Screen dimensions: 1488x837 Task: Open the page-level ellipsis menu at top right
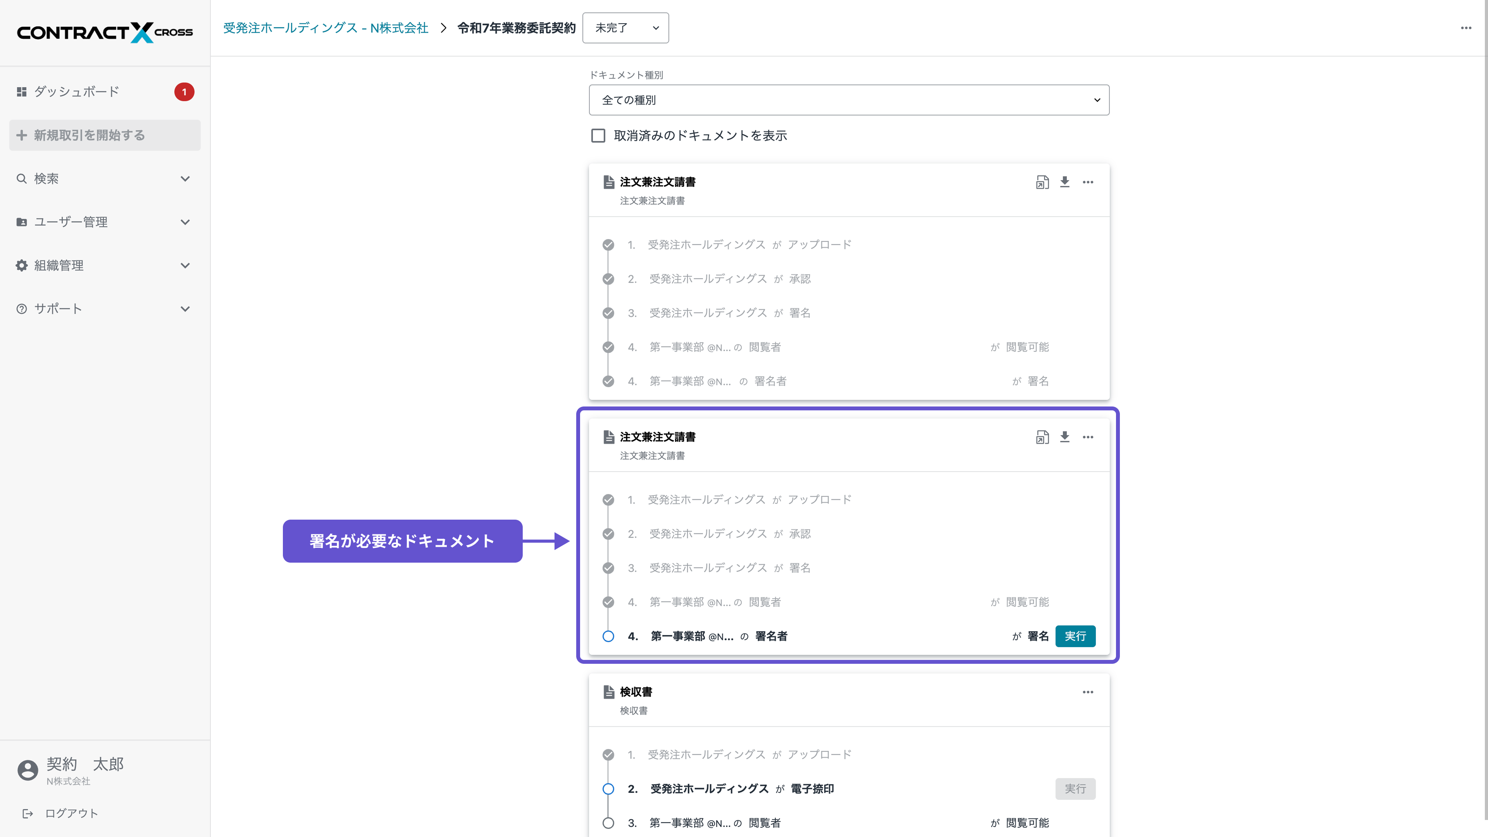tap(1466, 28)
